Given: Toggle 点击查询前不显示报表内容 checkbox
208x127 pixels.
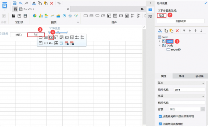Looking at the screenshot, I should (160, 116).
